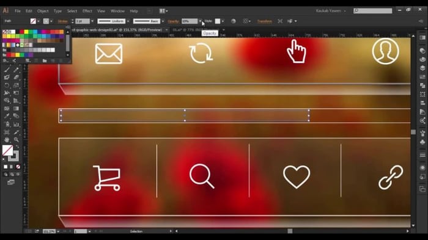This screenshot has width=428, height=240.
Task: Select the Perspective Grid tool
Action: click(16, 101)
